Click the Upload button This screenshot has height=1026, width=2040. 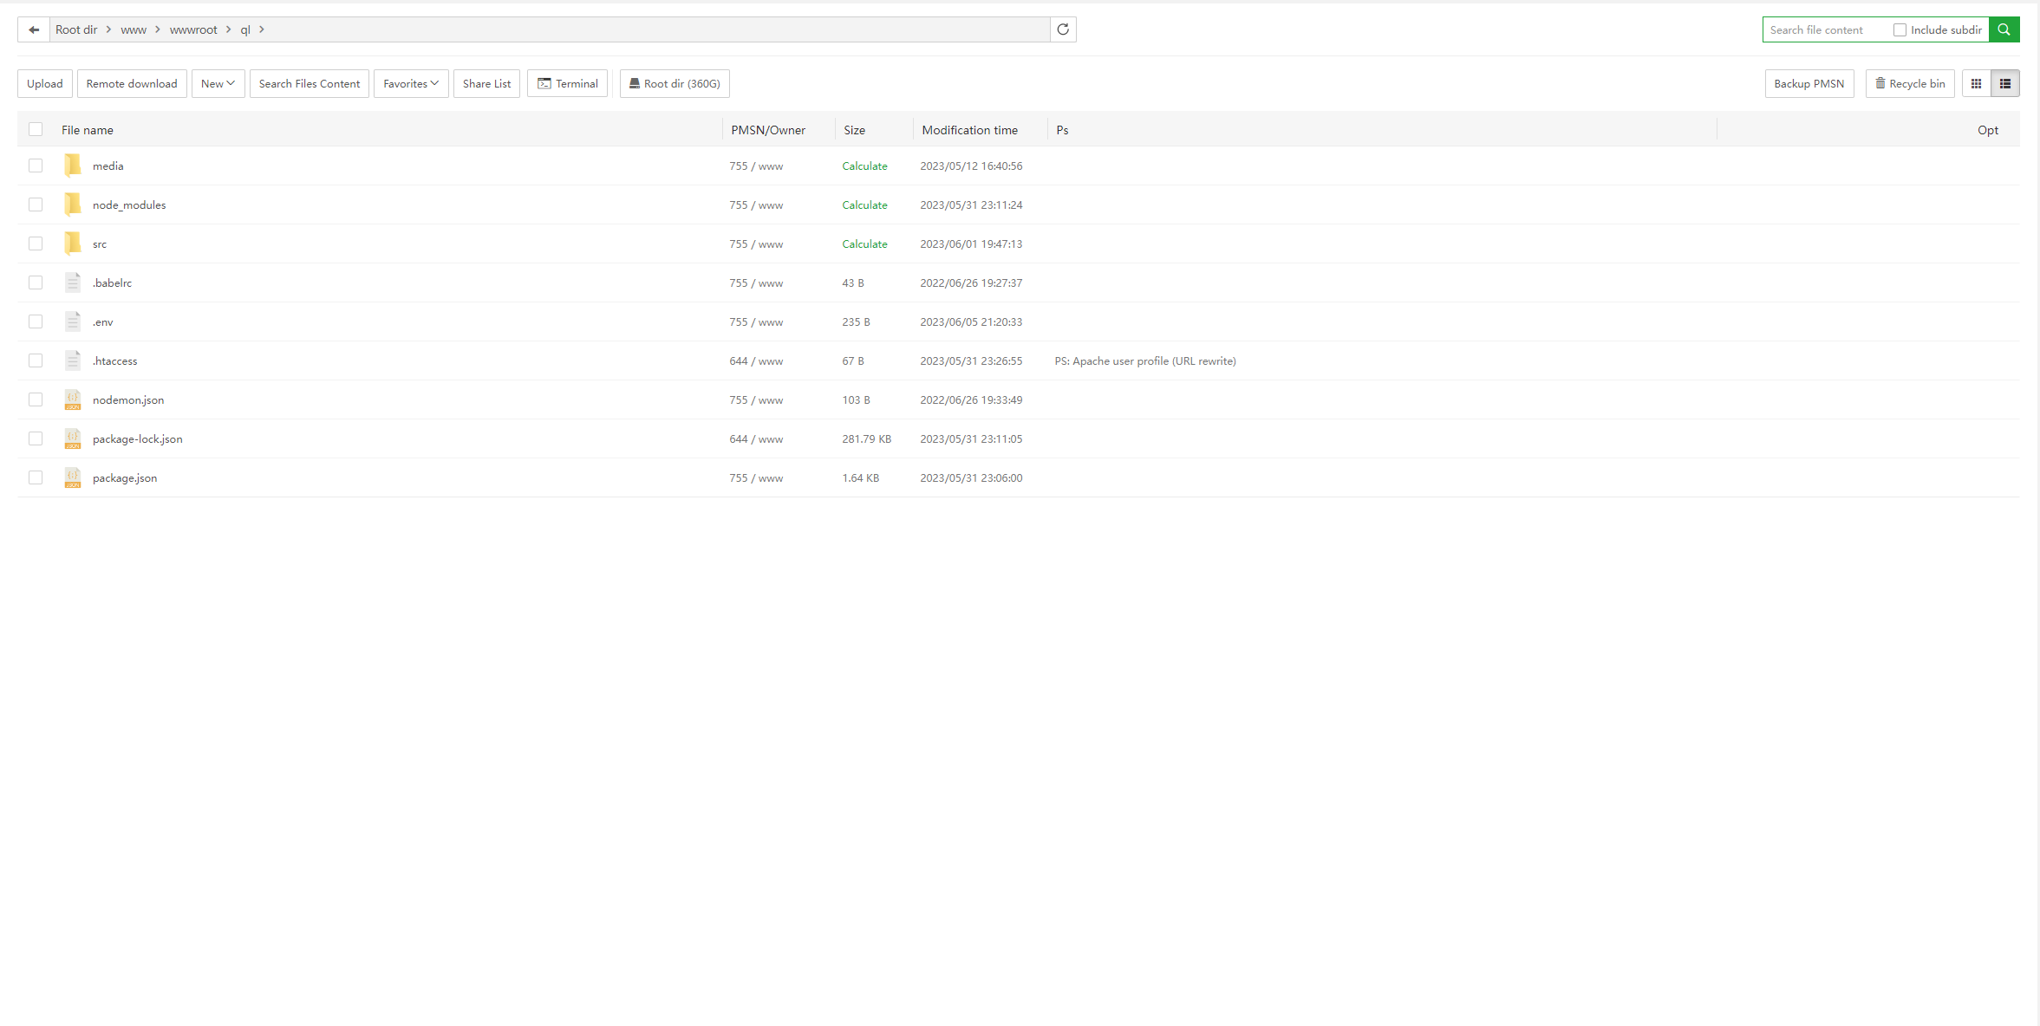pos(45,84)
